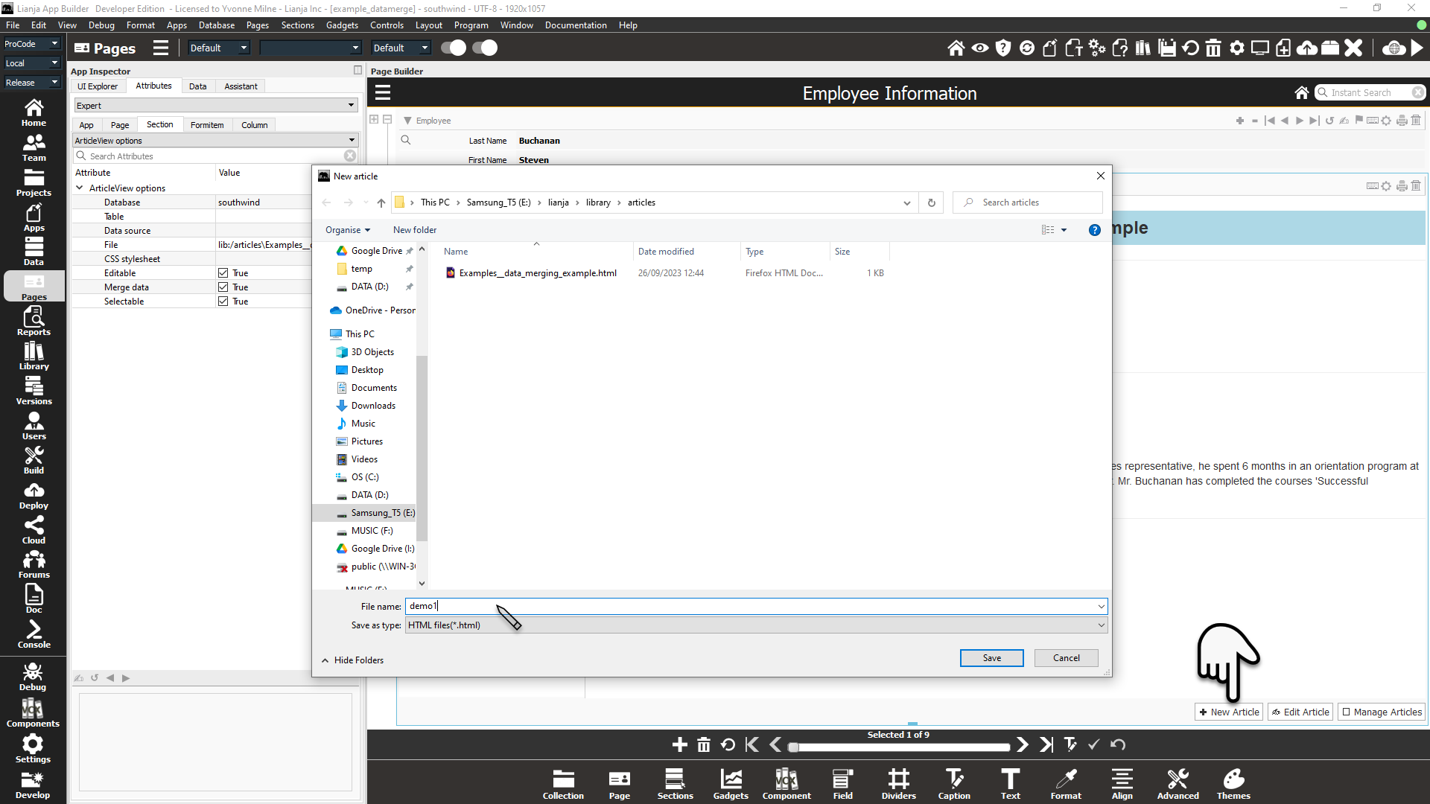Open the Expert mode combo box

coord(215,106)
